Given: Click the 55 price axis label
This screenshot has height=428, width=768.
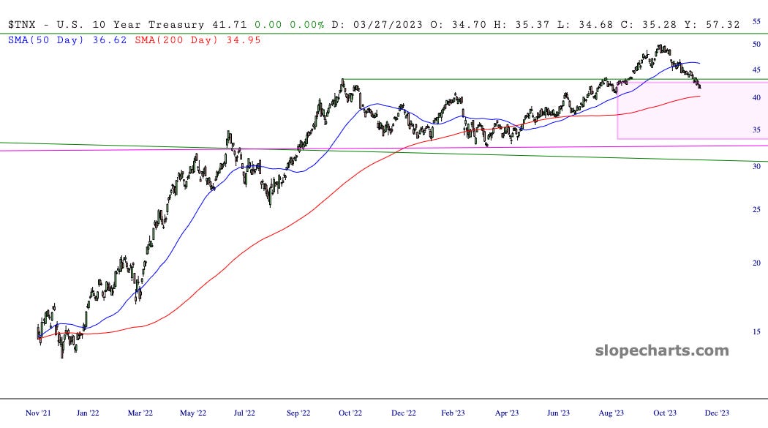Looking at the screenshot, I should pyautogui.click(x=756, y=21).
